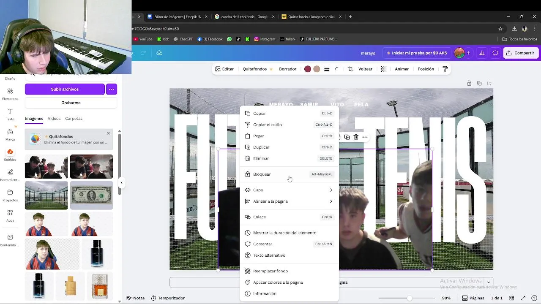This screenshot has width=541, height=304.
Task: Switch to the Videos tab
Action: point(54,119)
